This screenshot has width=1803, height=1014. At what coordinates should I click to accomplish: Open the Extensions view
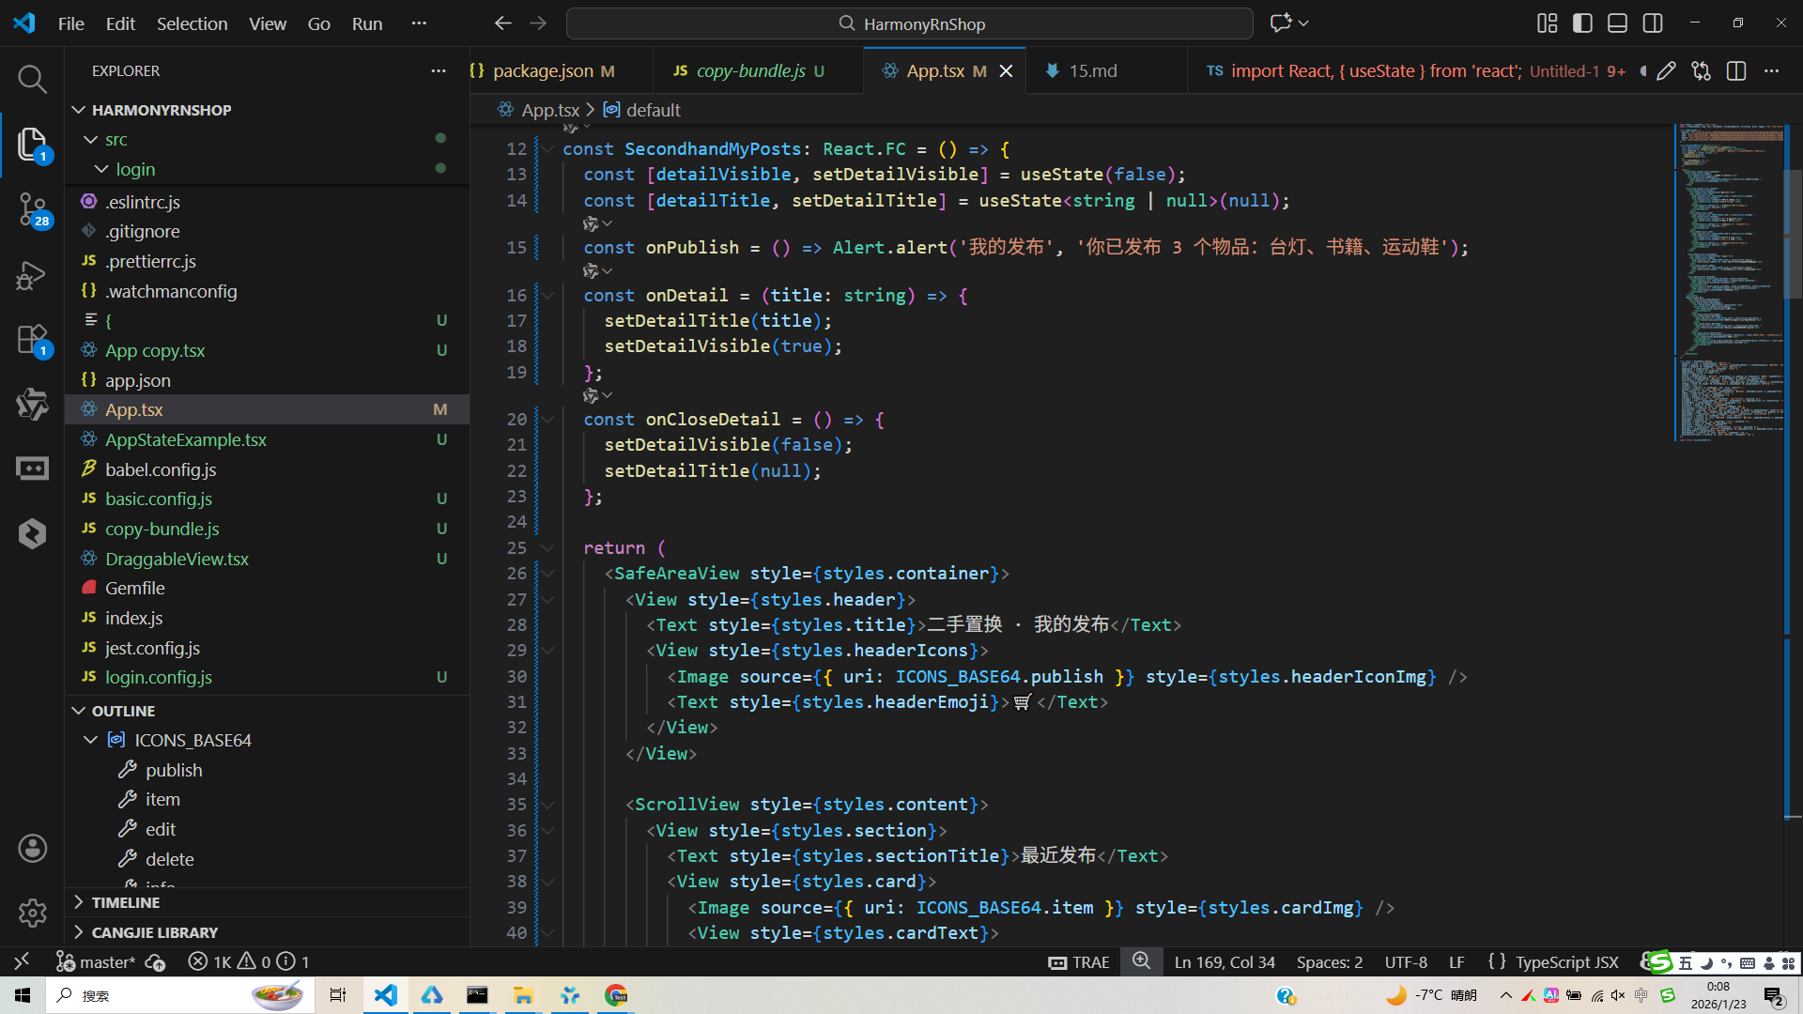click(x=32, y=340)
